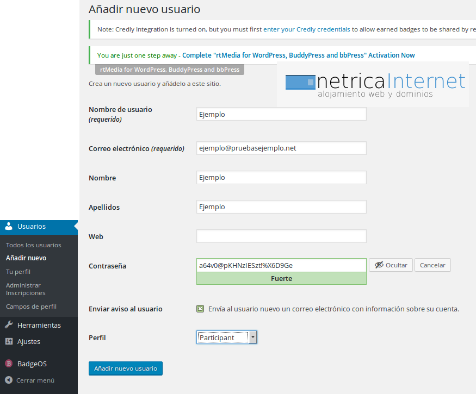Click the Usuarios person icon in sidebar

coord(9,226)
